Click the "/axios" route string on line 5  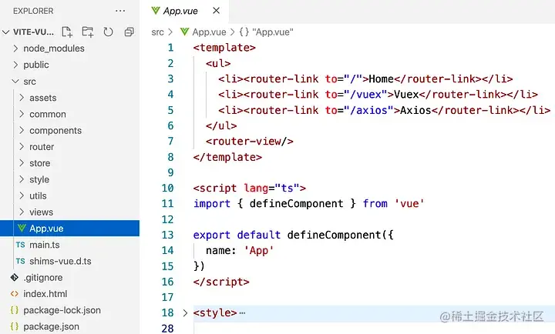click(x=368, y=110)
